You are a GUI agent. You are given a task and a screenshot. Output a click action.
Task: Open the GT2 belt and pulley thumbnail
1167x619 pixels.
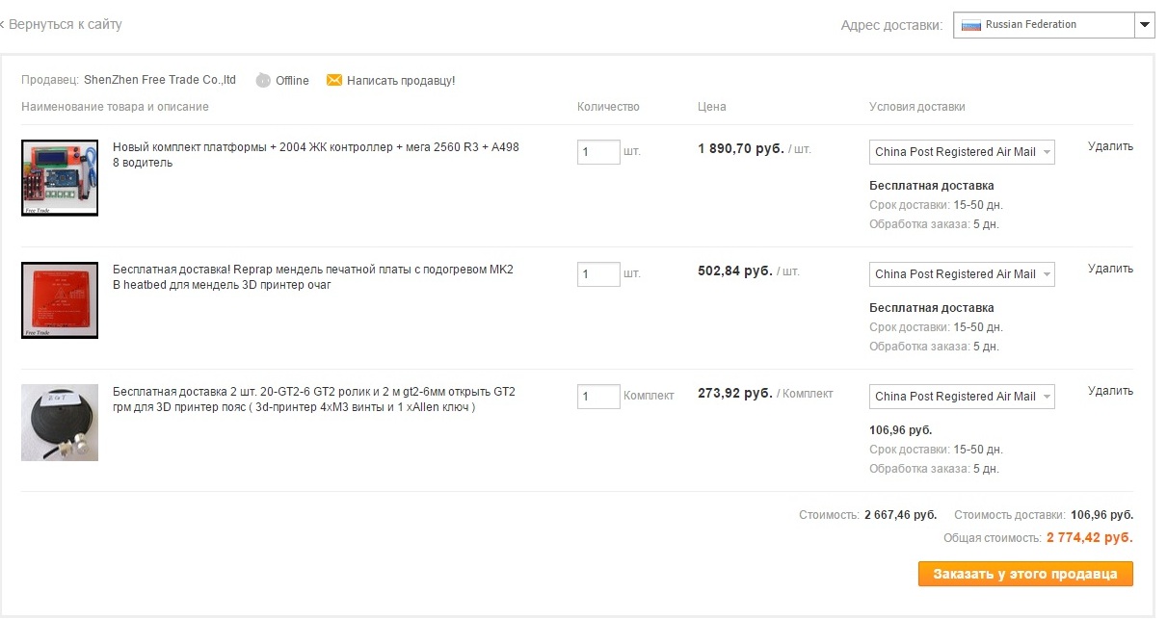tap(60, 422)
